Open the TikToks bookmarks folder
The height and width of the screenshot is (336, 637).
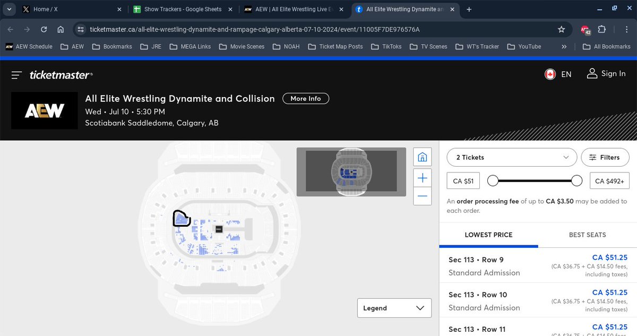386,46
